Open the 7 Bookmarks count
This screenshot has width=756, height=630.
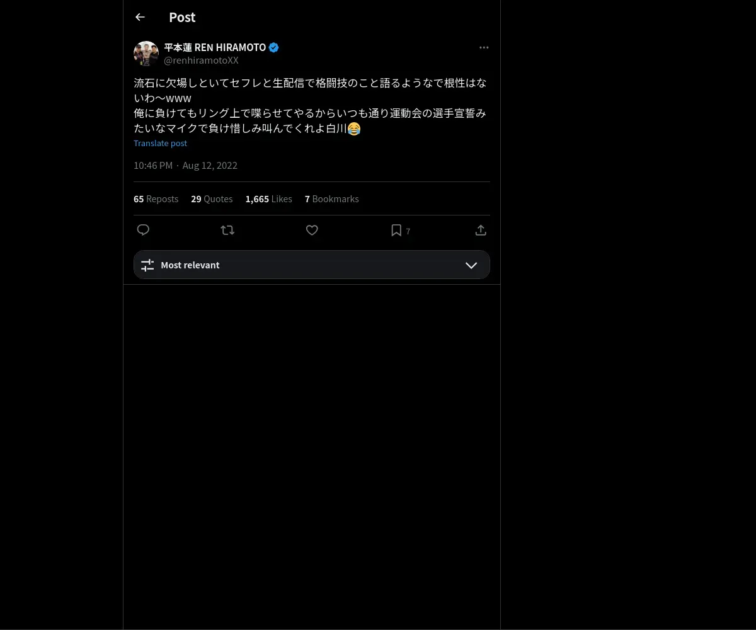point(331,198)
